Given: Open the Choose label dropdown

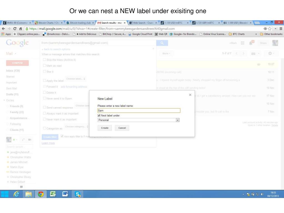Looking at the screenshot, I should tap(76, 79).
